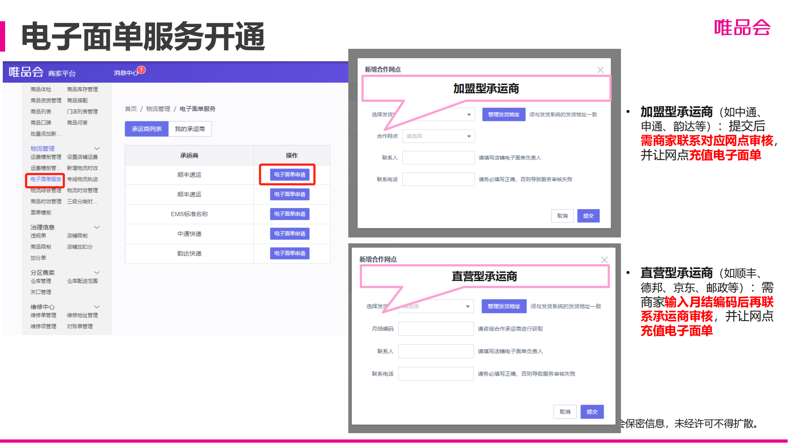Open 运费模板管理 in the sidebar
This screenshot has width=788, height=443.
point(46,157)
